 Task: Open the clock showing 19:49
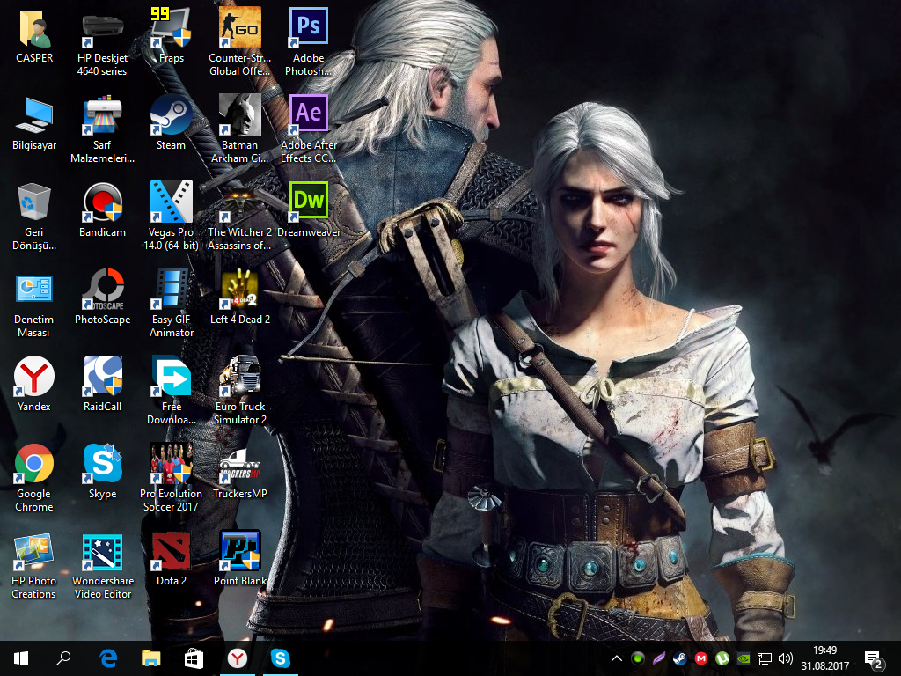coord(825,658)
